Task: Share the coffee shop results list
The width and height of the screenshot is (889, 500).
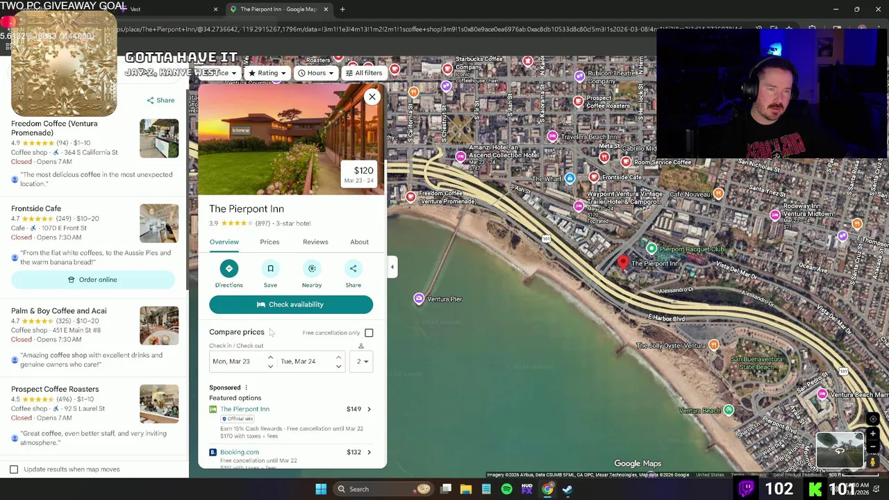Action: [160, 100]
